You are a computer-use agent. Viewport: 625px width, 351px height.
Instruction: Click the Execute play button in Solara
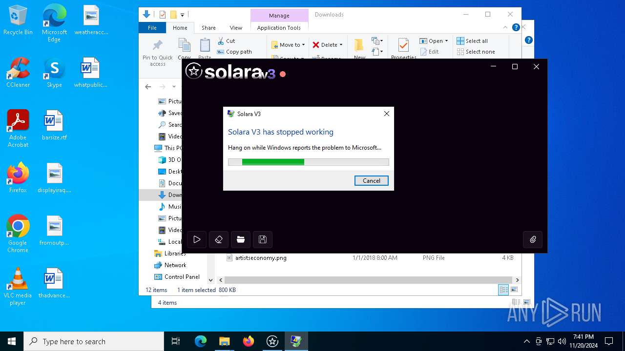point(197,239)
